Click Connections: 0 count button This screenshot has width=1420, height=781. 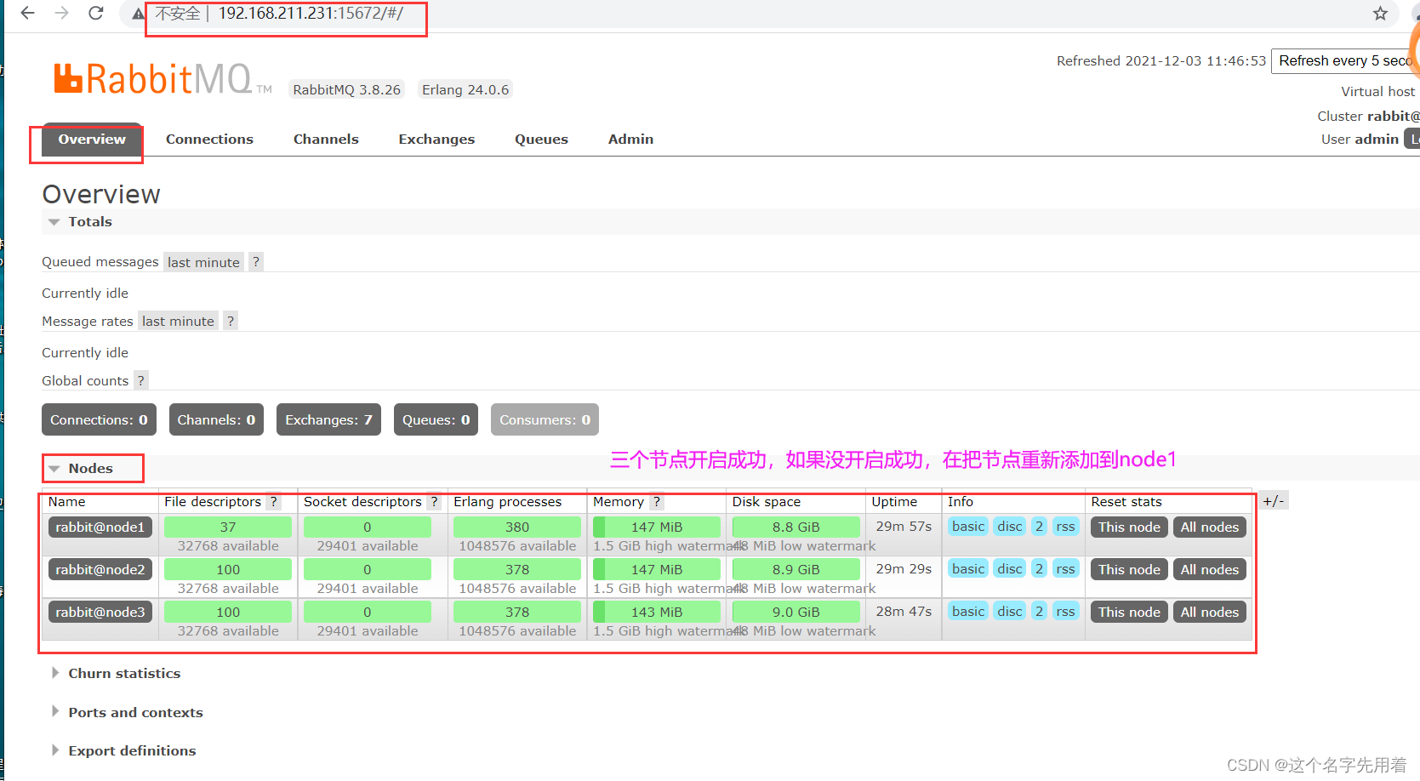pyautogui.click(x=99, y=419)
